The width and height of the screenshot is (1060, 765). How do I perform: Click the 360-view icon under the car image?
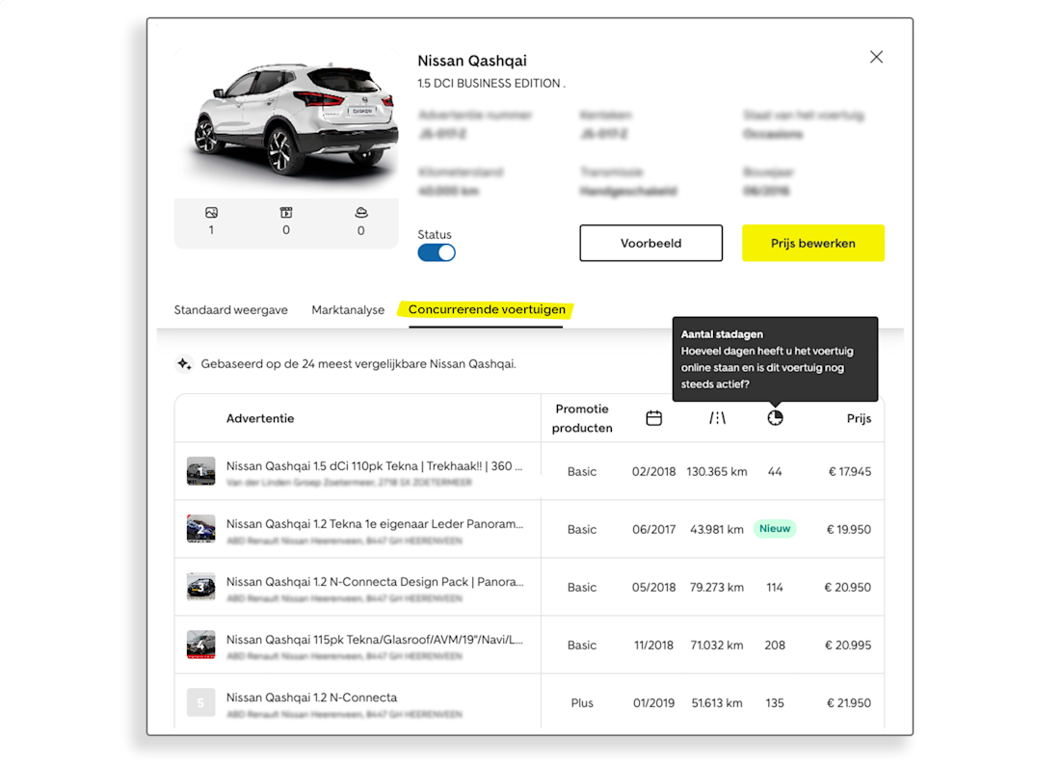(x=361, y=212)
